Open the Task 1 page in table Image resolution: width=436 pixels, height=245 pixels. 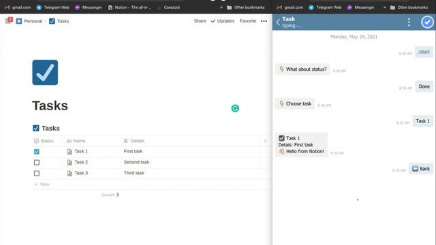[x=81, y=151]
